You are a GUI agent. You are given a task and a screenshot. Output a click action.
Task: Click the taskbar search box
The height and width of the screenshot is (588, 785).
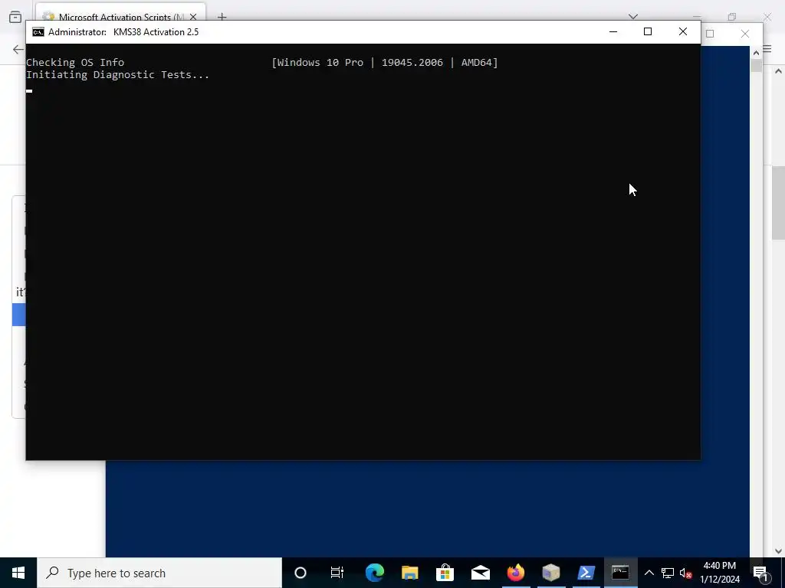159,573
